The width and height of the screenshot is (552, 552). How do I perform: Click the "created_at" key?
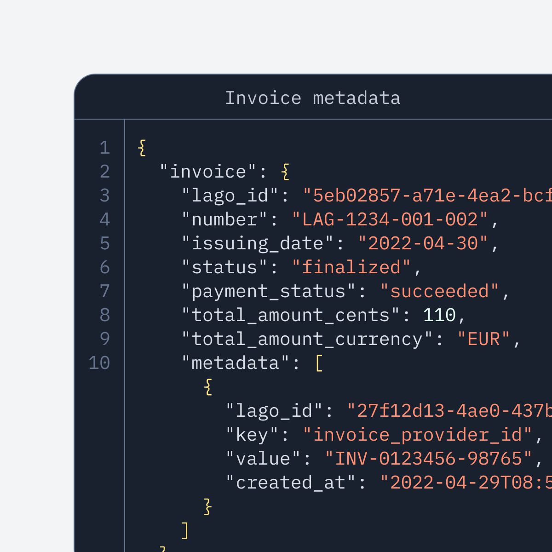pyautogui.click(x=291, y=483)
